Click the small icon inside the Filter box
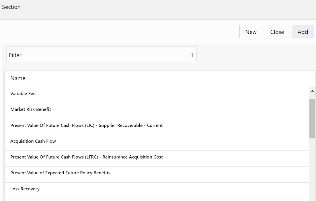316x201 pixels. [191, 55]
